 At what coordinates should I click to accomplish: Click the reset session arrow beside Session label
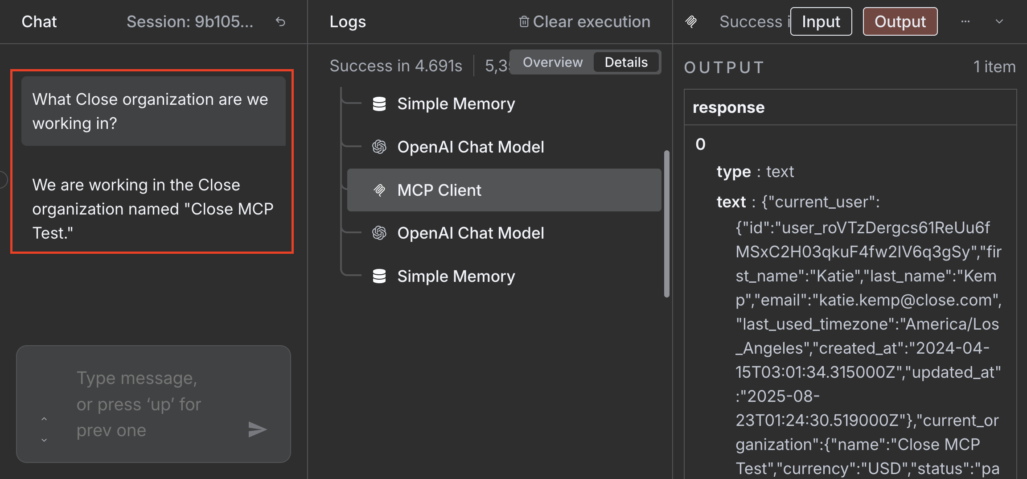[x=280, y=21]
